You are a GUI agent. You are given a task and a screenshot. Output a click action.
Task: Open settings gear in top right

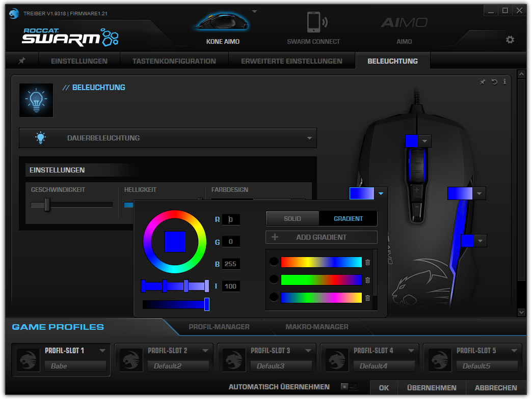click(x=510, y=40)
